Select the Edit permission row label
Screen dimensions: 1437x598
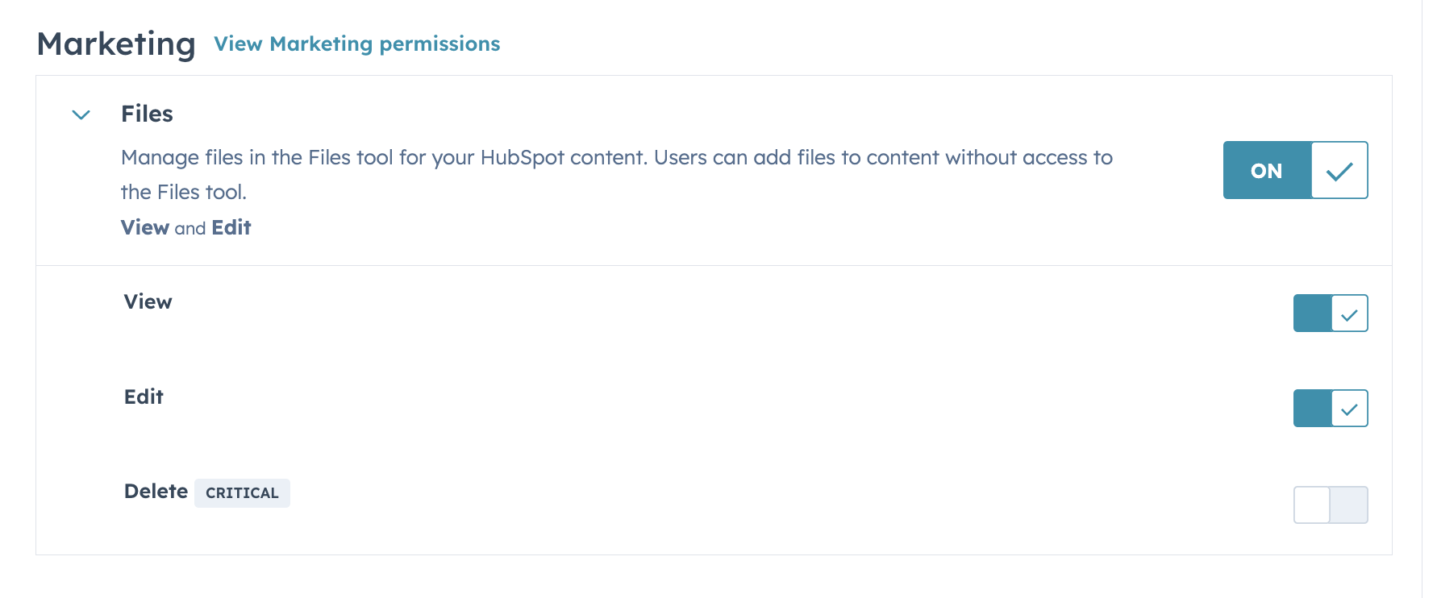144,397
